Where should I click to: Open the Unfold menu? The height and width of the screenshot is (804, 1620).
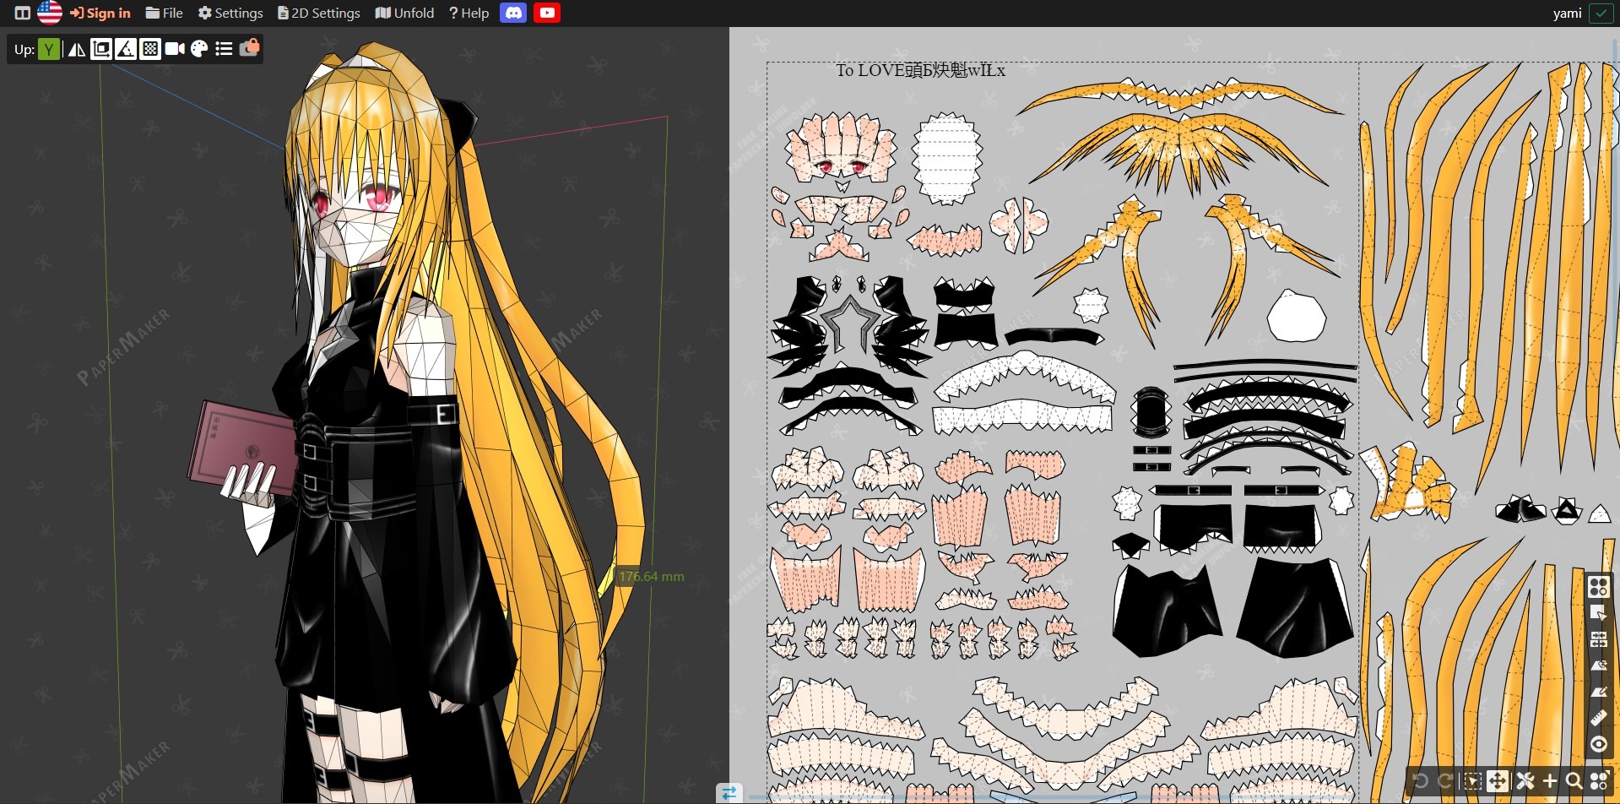coord(404,13)
